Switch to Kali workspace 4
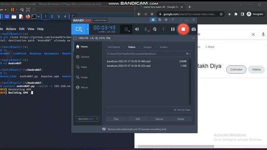 [65, 17]
